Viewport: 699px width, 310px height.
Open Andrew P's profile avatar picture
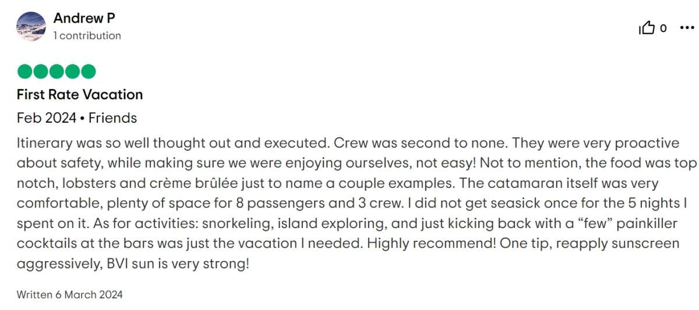(x=31, y=26)
